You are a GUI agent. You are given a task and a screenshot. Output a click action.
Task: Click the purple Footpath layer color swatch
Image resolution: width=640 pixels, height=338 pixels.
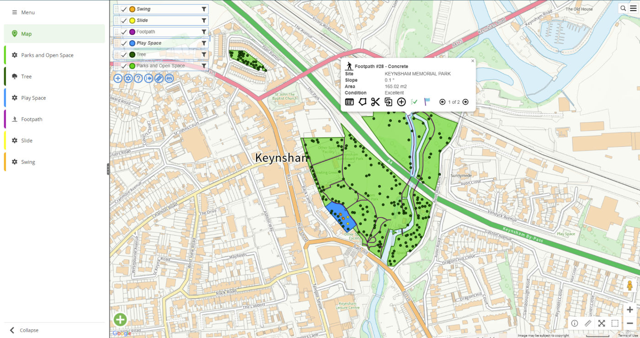tap(132, 32)
